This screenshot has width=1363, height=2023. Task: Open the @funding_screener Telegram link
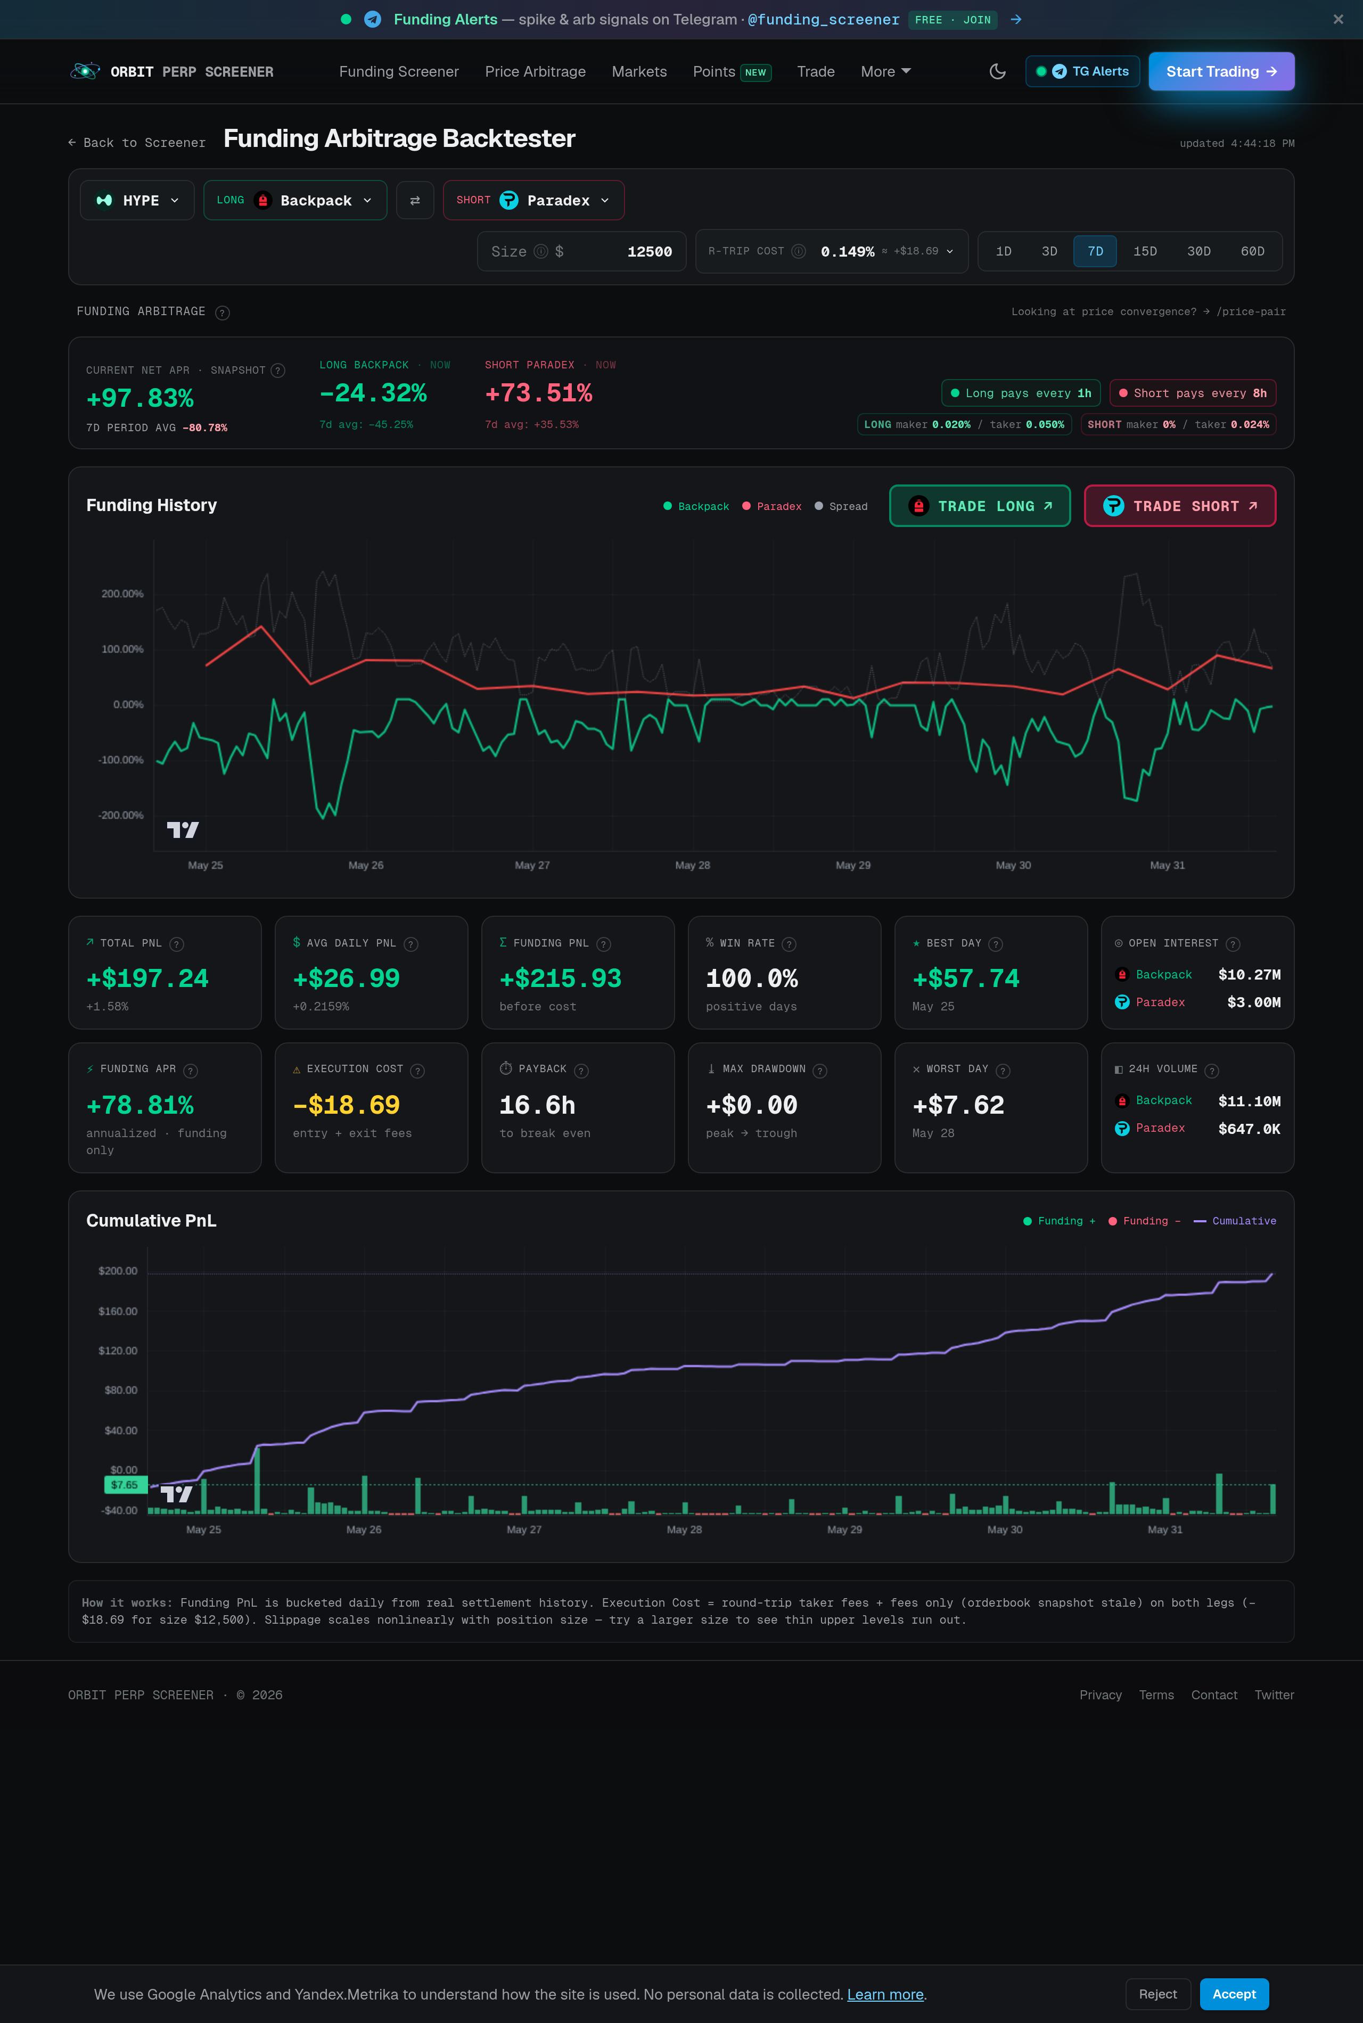(x=823, y=19)
